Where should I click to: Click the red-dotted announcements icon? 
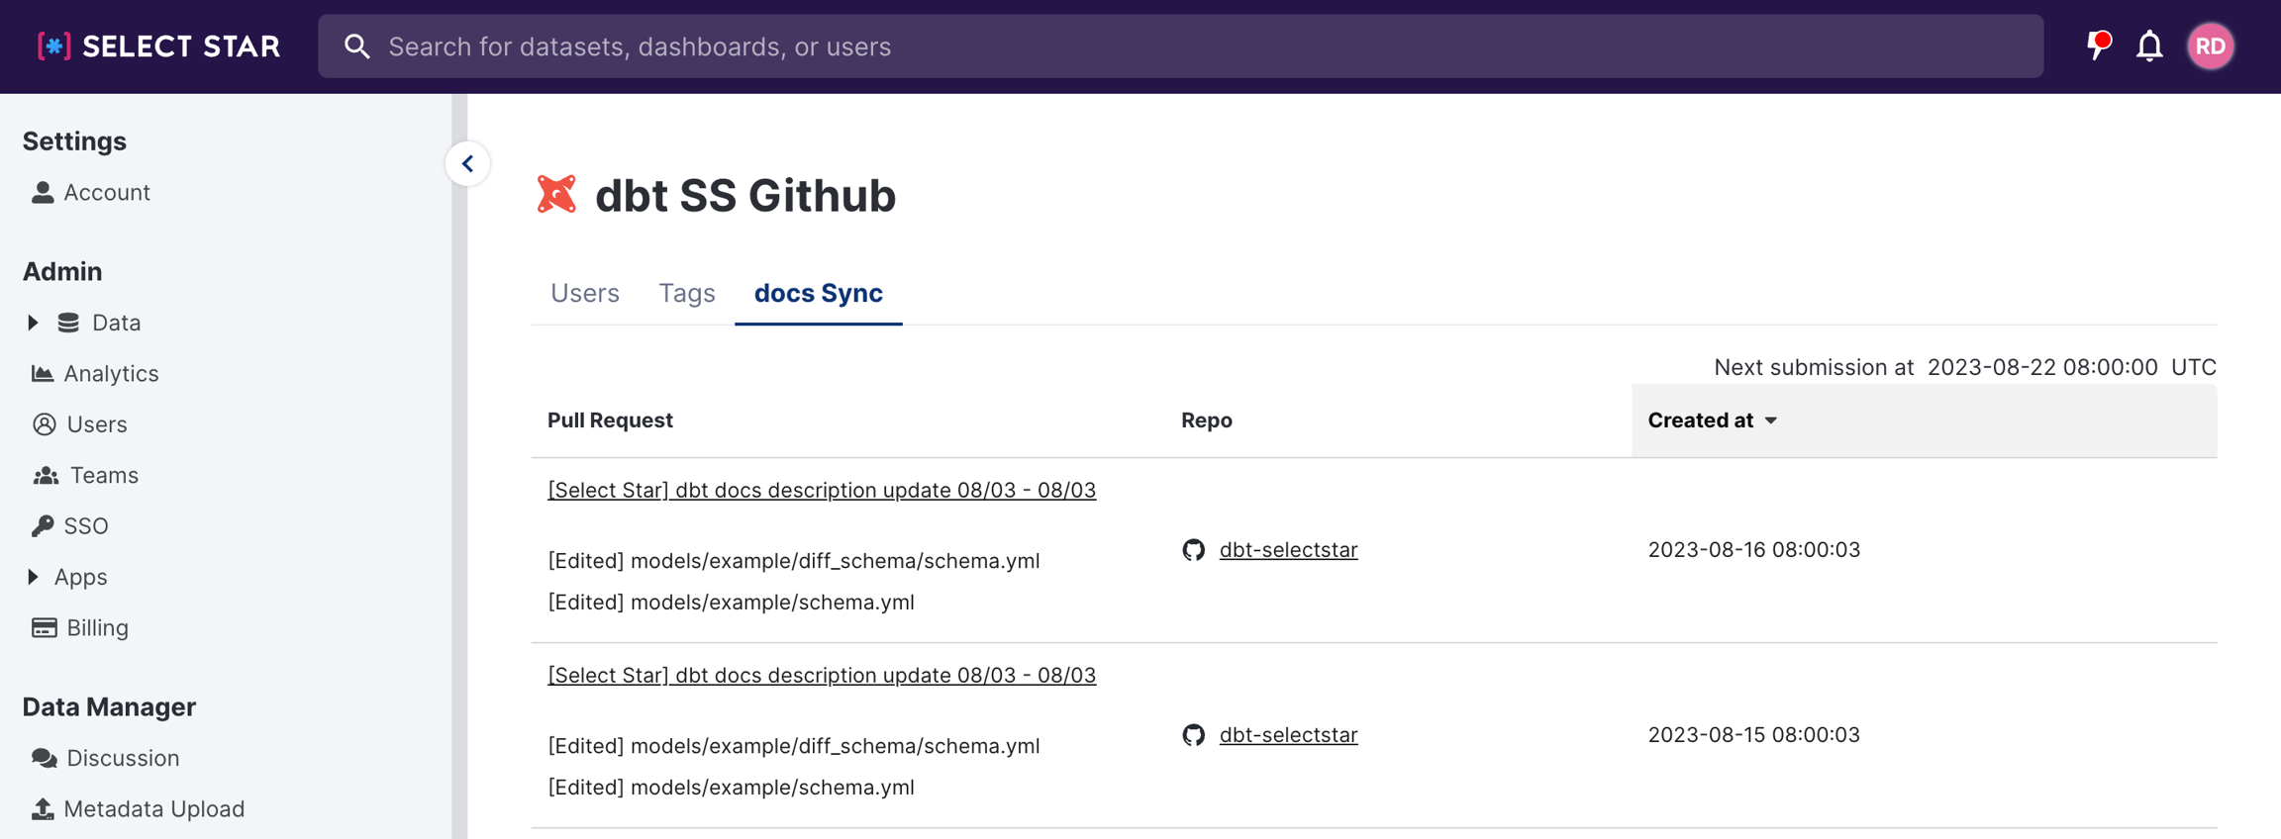coord(2098,46)
